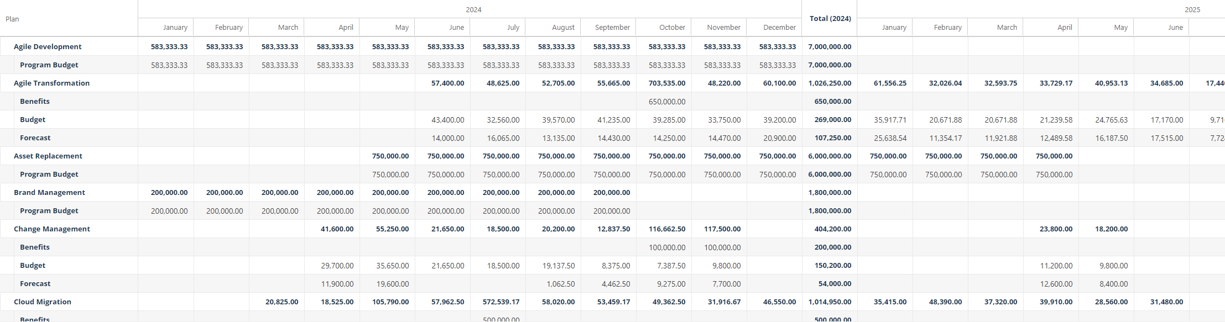1225x322 pixels.
Task: Select the Asset Replacement plan row
Action: click(x=48, y=156)
